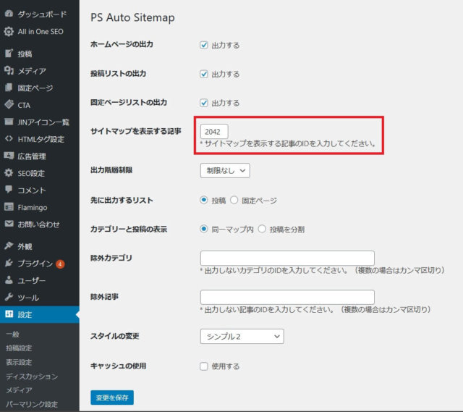Viewport: 463px width, 412px height.
Task: Open お問い合わせ via envelope icon
Action: tap(9, 224)
